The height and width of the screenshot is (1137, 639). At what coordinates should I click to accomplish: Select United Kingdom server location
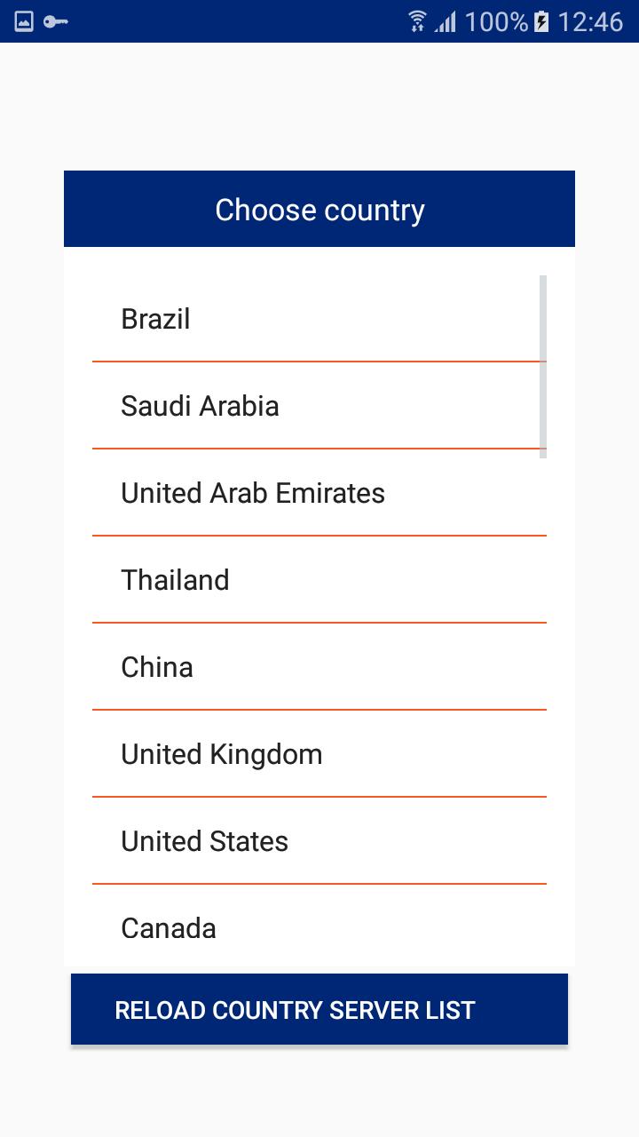pos(319,754)
